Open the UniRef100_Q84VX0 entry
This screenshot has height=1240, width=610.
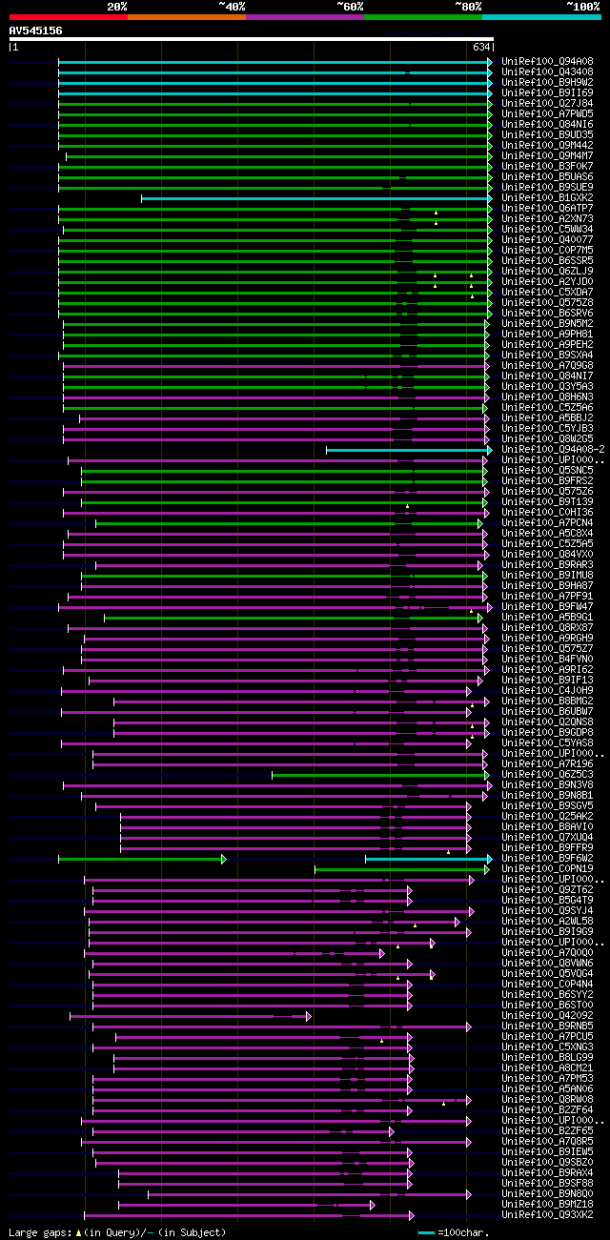(x=547, y=554)
